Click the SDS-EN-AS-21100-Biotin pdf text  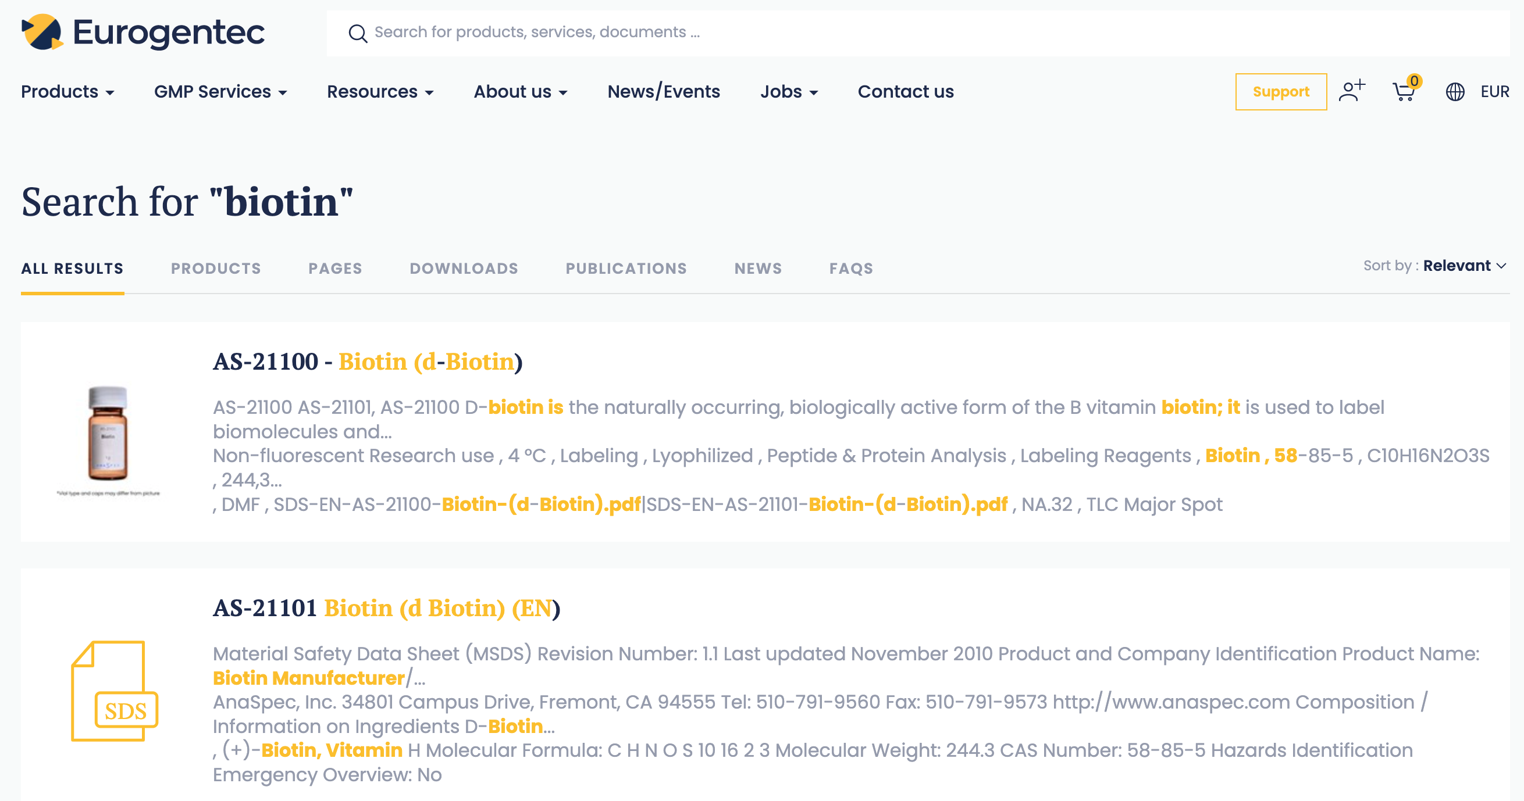[x=457, y=504]
